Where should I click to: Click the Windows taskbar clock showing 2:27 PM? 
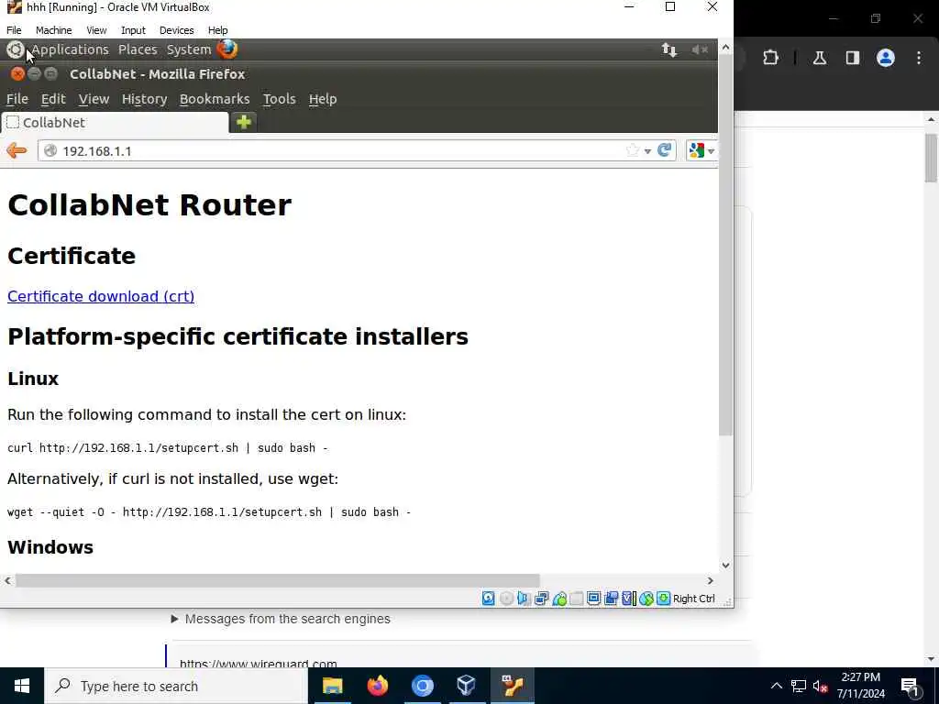tap(860, 686)
